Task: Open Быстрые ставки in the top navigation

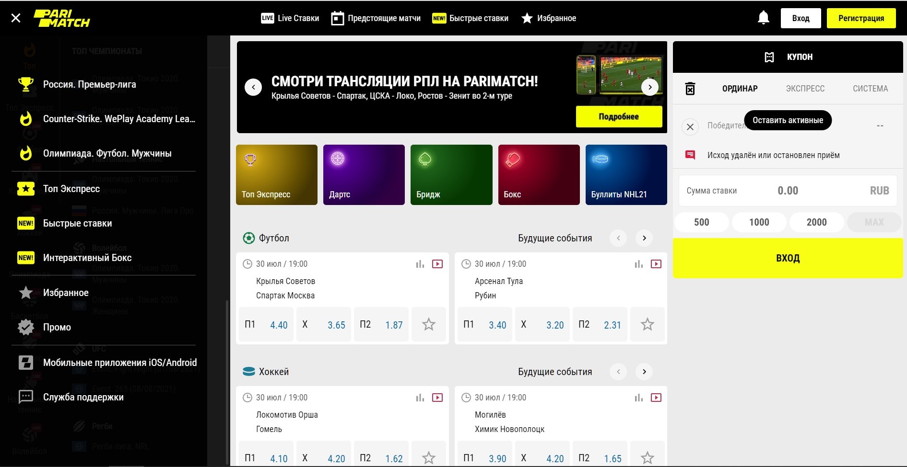Action: [x=471, y=18]
